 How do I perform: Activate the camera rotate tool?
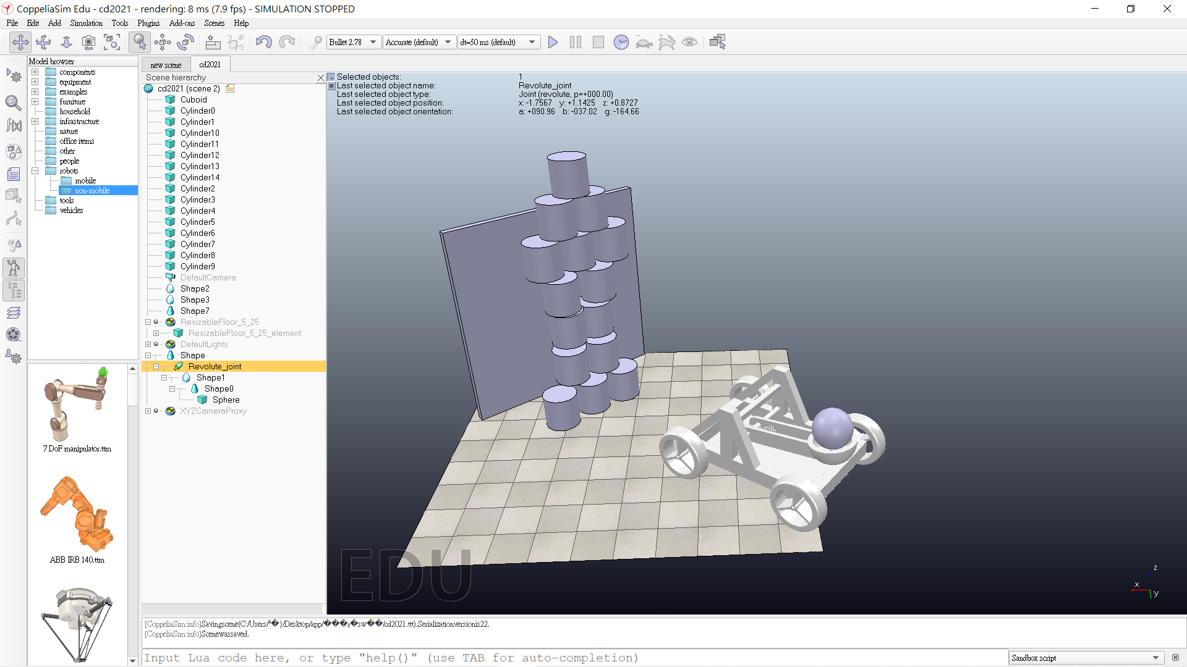pos(43,42)
